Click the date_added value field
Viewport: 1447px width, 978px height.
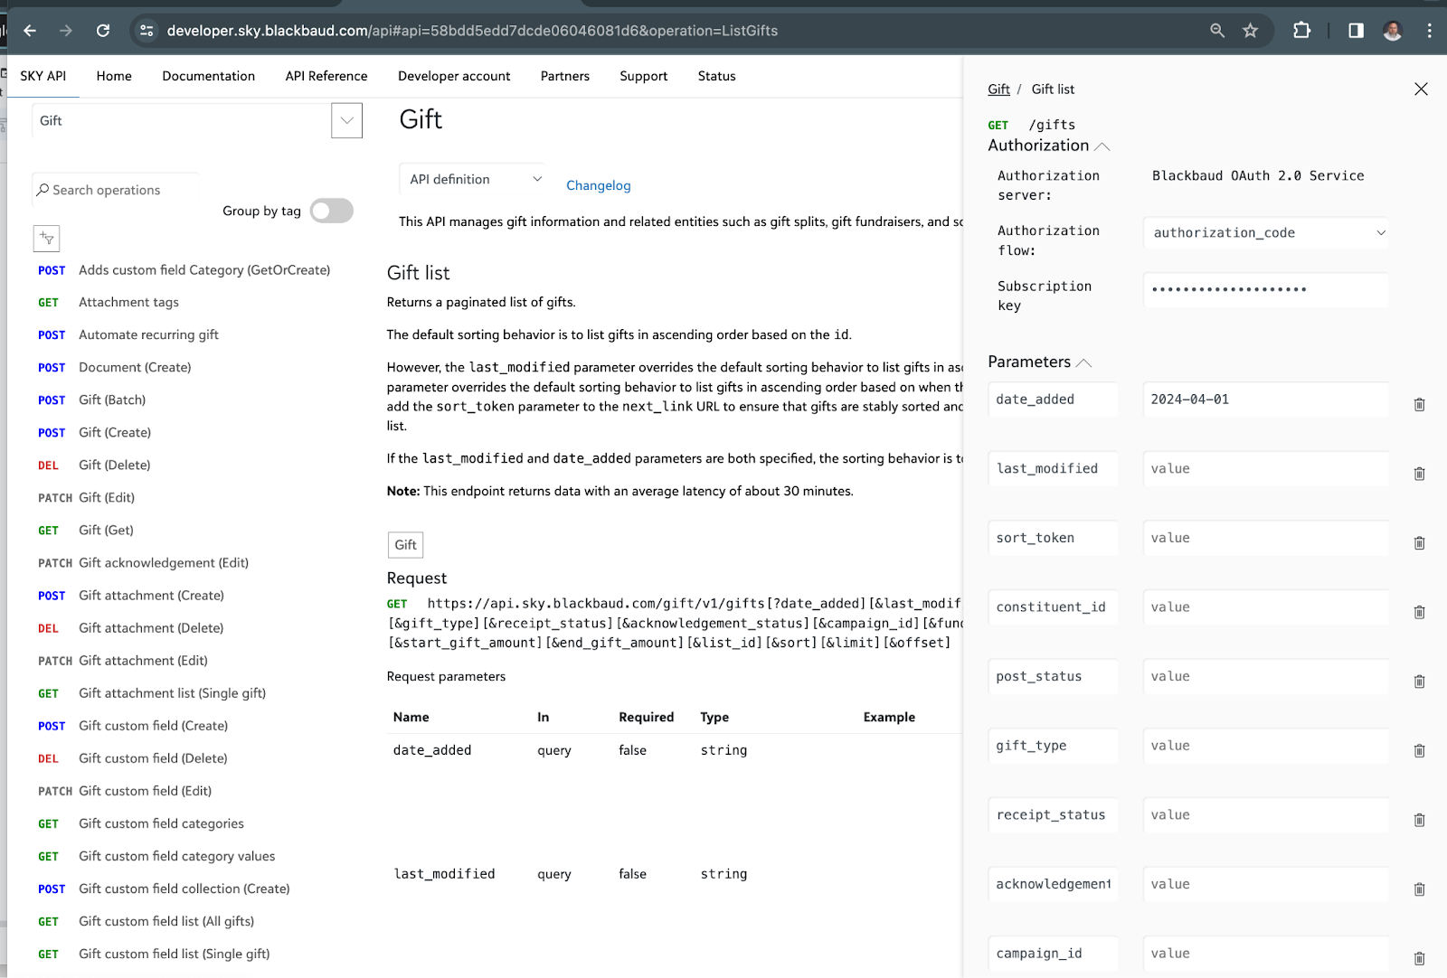click(1266, 400)
